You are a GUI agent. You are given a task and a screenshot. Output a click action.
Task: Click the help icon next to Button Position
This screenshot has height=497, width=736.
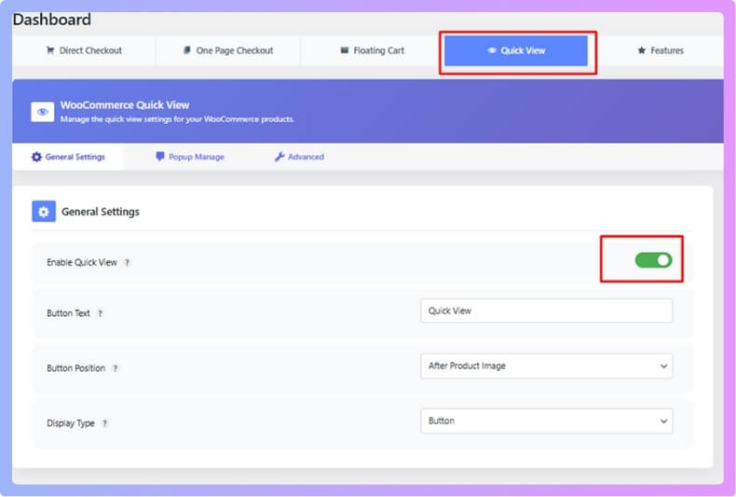click(116, 368)
